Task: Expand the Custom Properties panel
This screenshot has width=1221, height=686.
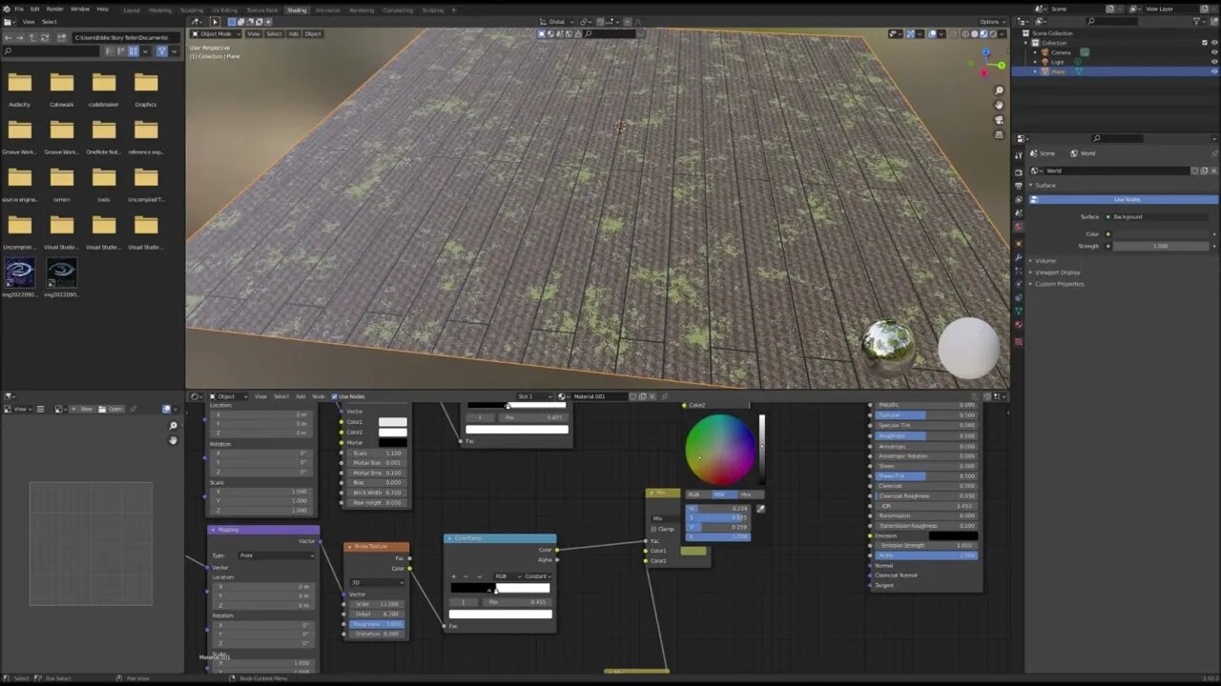Action: 1059,284
